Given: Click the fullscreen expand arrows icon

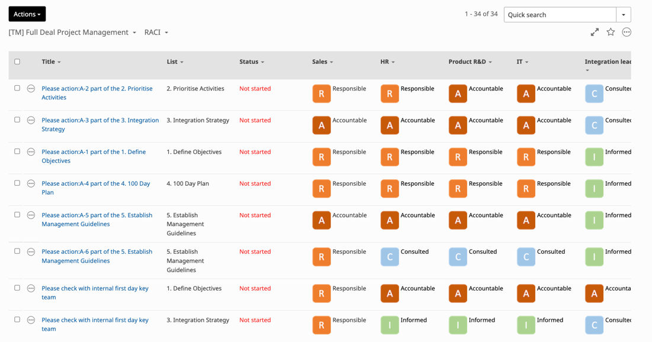Looking at the screenshot, I should point(595,32).
